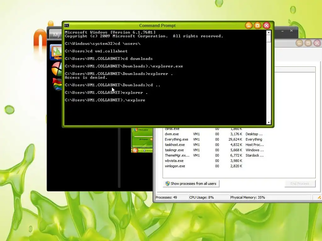Maximize the Task Manager window
The image size is (322, 241).
point(308,43)
